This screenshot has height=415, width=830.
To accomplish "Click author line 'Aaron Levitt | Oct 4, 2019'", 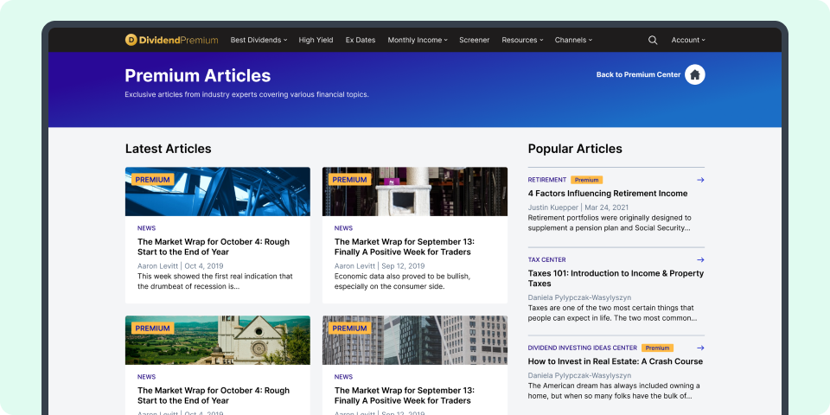I will [181, 266].
